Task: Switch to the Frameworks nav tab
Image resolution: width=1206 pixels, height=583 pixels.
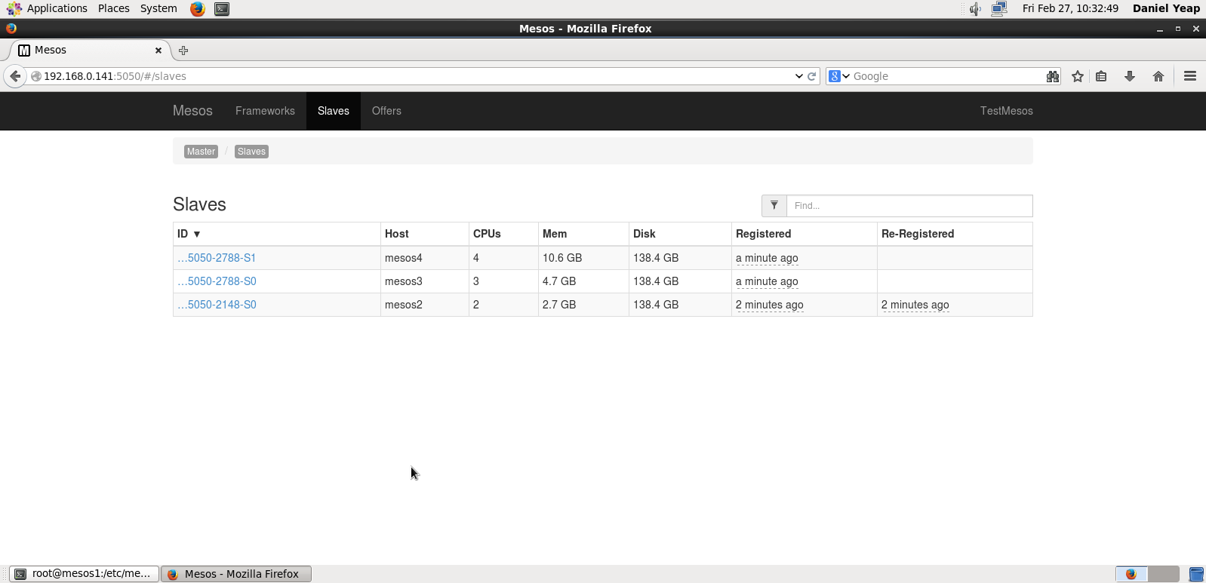Action: coord(265,111)
